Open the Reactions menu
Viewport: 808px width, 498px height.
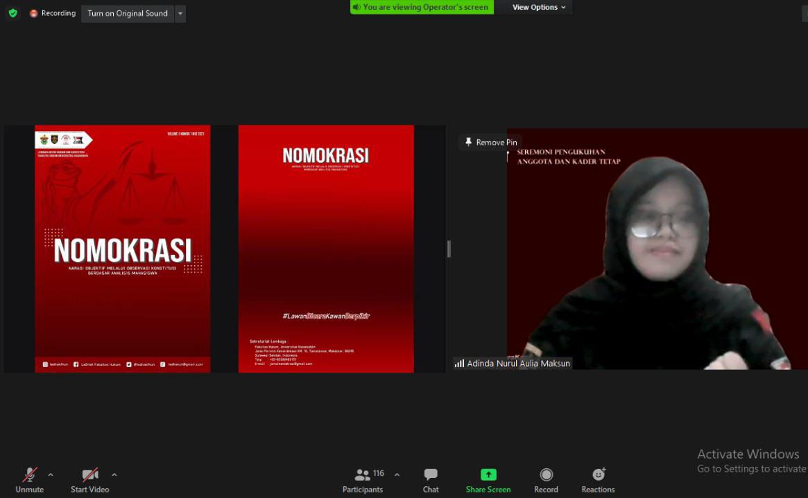click(599, 481)
